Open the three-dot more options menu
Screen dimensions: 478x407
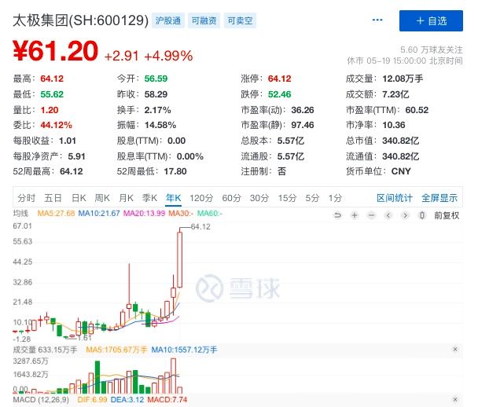tap(377, 20)
